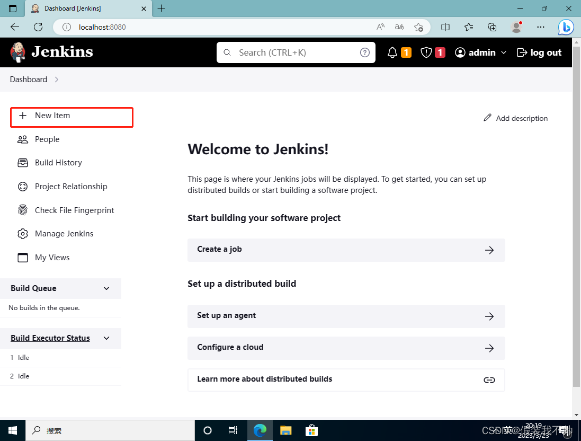
Task: Click the Dashboard breadcrumb
Action: coord(29,80)
